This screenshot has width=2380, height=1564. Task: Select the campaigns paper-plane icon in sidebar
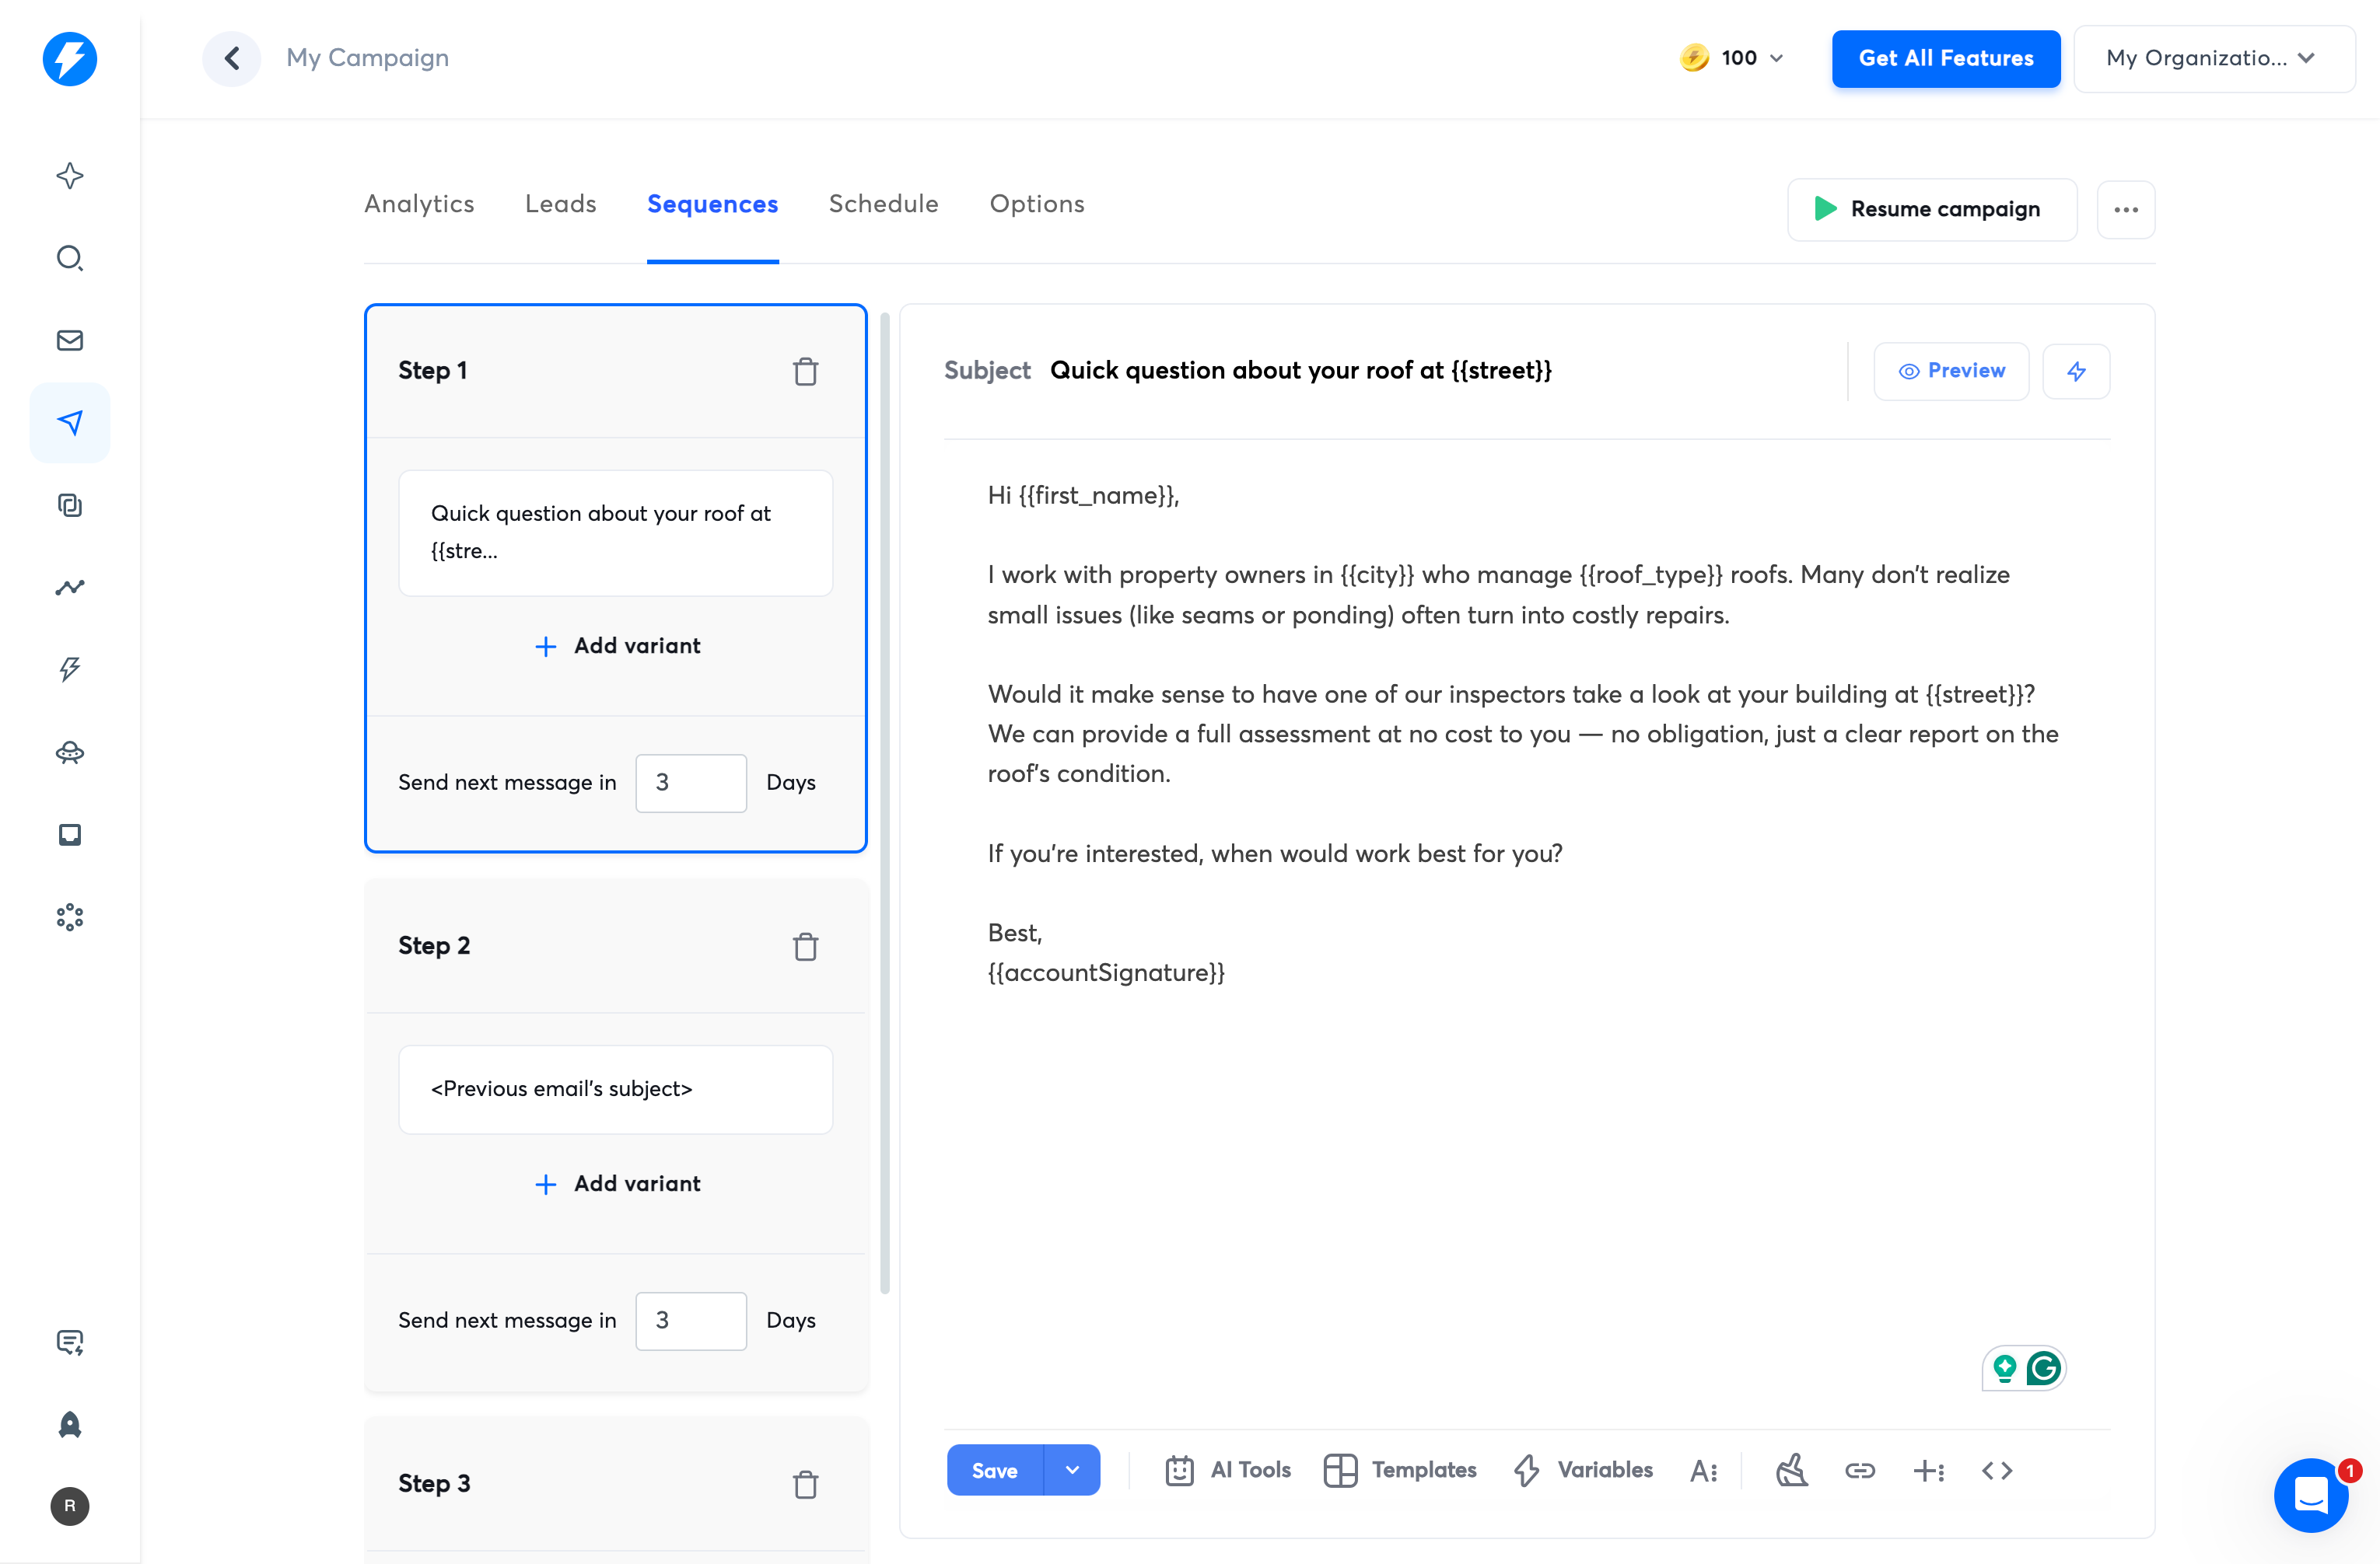tap(70, 422)
